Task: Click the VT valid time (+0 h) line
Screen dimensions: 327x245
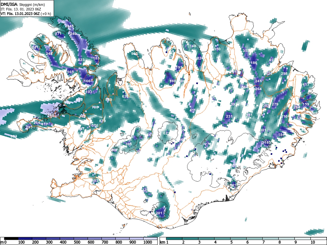Action: [26, 14]
